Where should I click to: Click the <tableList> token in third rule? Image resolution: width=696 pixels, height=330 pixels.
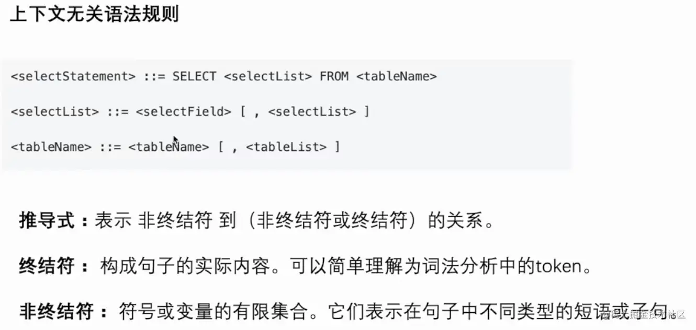286,147
